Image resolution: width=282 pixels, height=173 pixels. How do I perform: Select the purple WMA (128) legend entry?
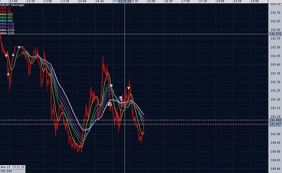click(x=7, y=27)
